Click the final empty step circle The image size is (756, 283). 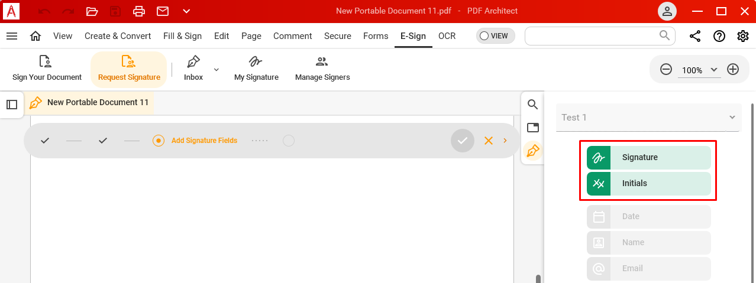click(289, 141)
